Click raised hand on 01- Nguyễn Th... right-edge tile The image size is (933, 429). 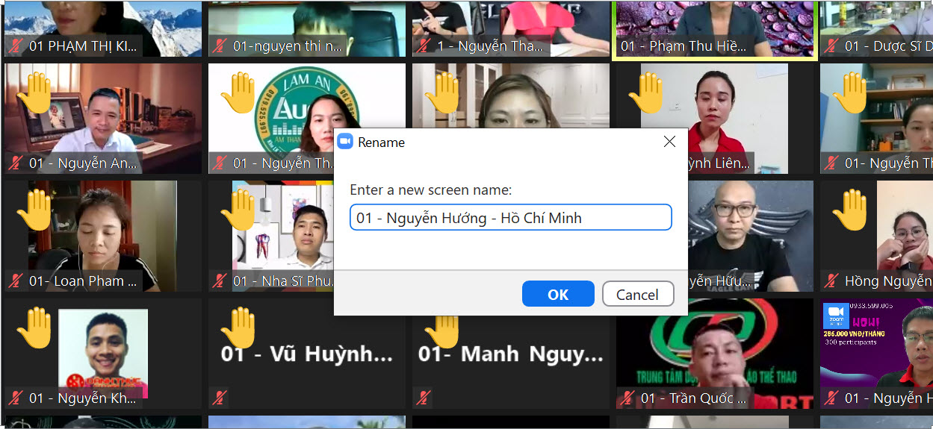pos(850,93)
